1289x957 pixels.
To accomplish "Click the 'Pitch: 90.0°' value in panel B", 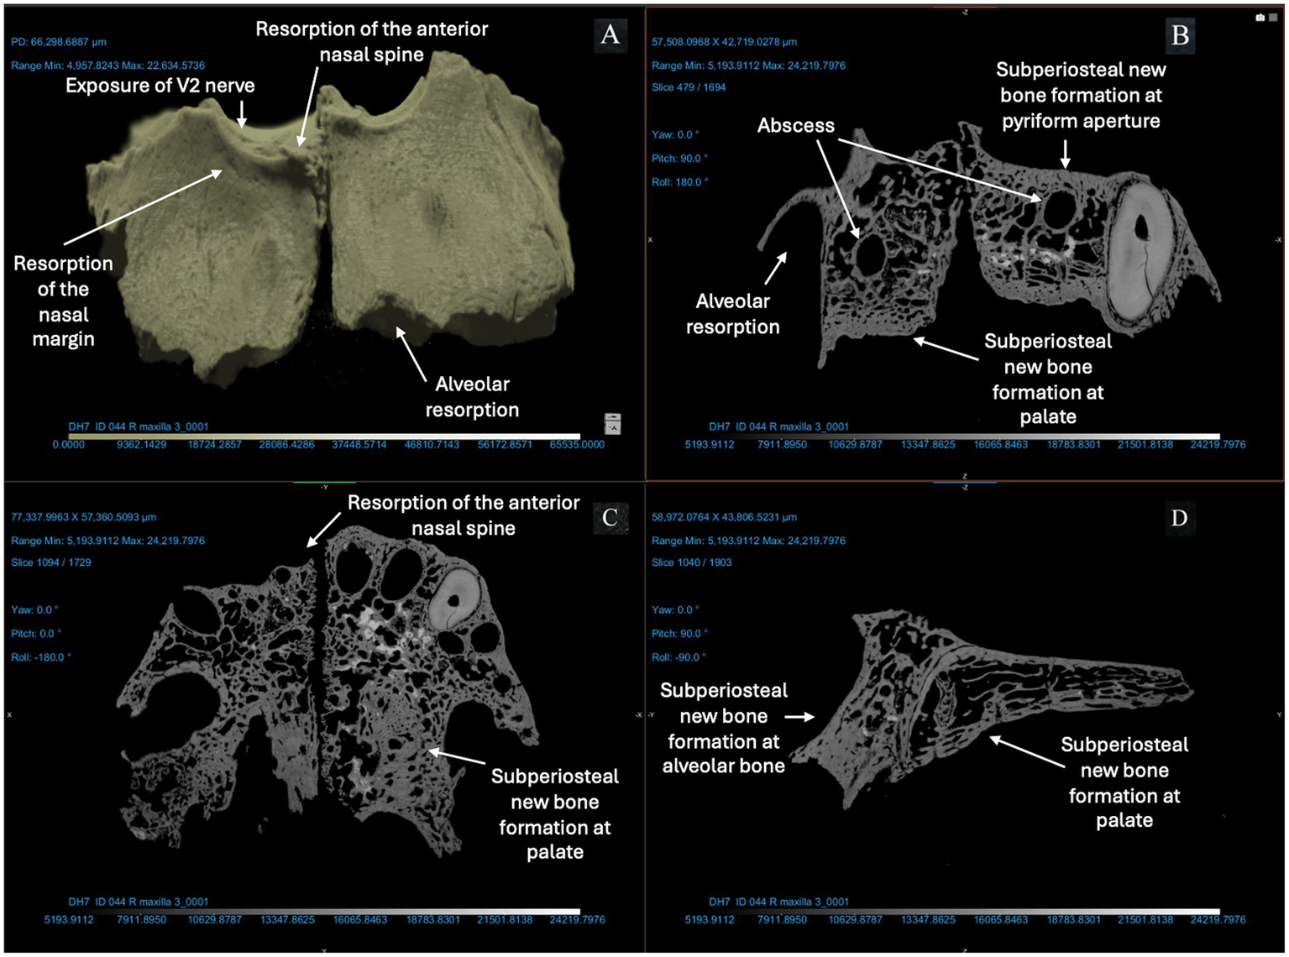I will [x=679, y=158].
